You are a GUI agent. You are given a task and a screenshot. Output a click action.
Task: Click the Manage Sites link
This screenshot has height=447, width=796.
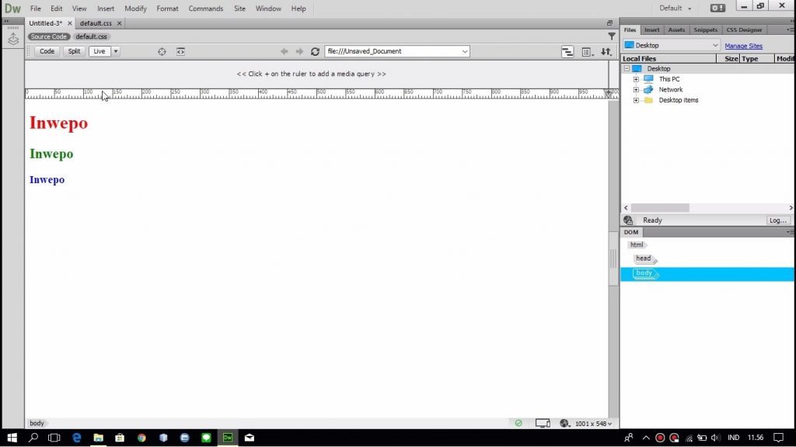(743, 46)
